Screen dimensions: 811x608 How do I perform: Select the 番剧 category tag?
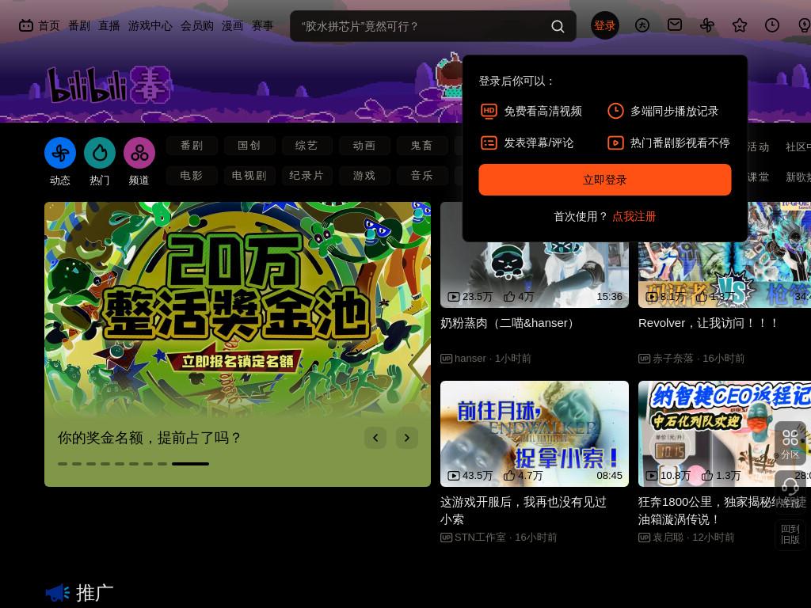click(192, 146)
